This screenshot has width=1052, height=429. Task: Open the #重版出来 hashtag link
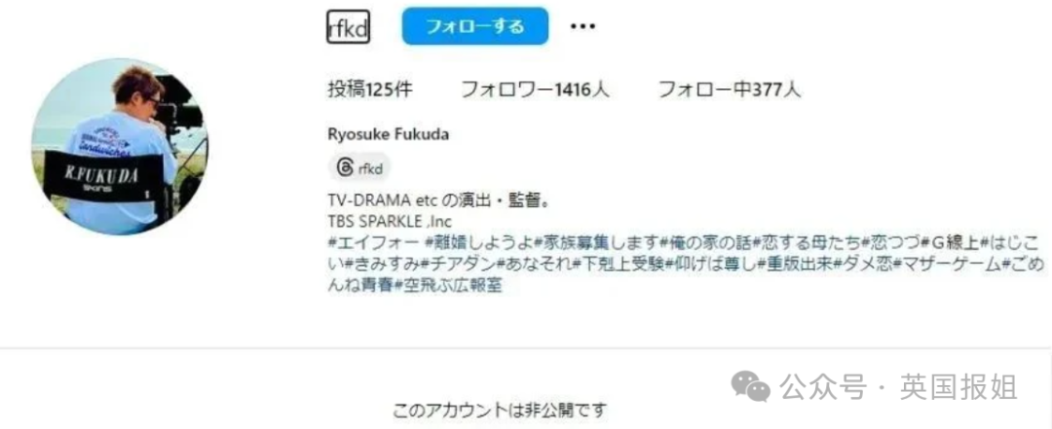pos(795,264)
